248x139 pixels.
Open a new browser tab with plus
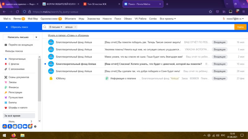coord(167,4)
